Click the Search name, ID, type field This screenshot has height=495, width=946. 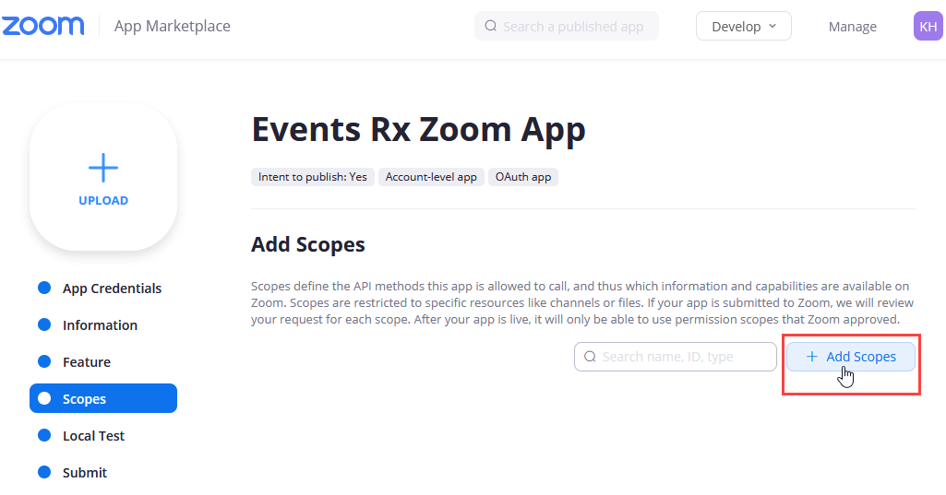click(x=685, y=357)
